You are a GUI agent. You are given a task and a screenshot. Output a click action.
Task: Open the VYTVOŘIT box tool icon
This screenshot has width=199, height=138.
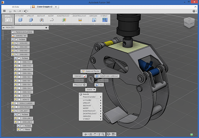point(20,20)
